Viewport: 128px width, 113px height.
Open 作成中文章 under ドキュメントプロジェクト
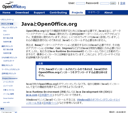pyautogui.click(x=7, y=42)
